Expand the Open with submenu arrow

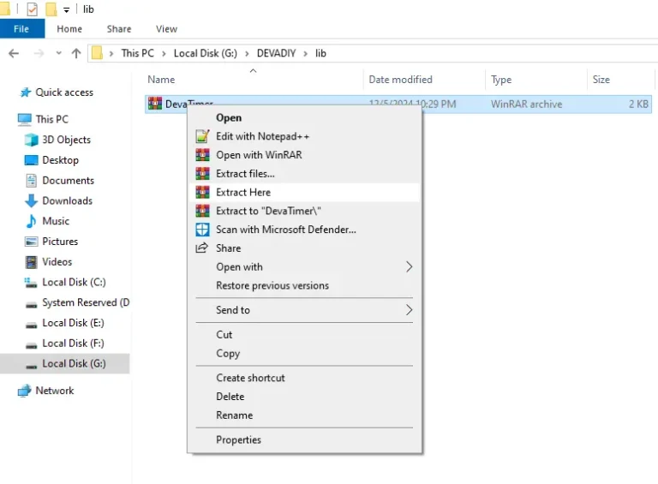[409, 267]
